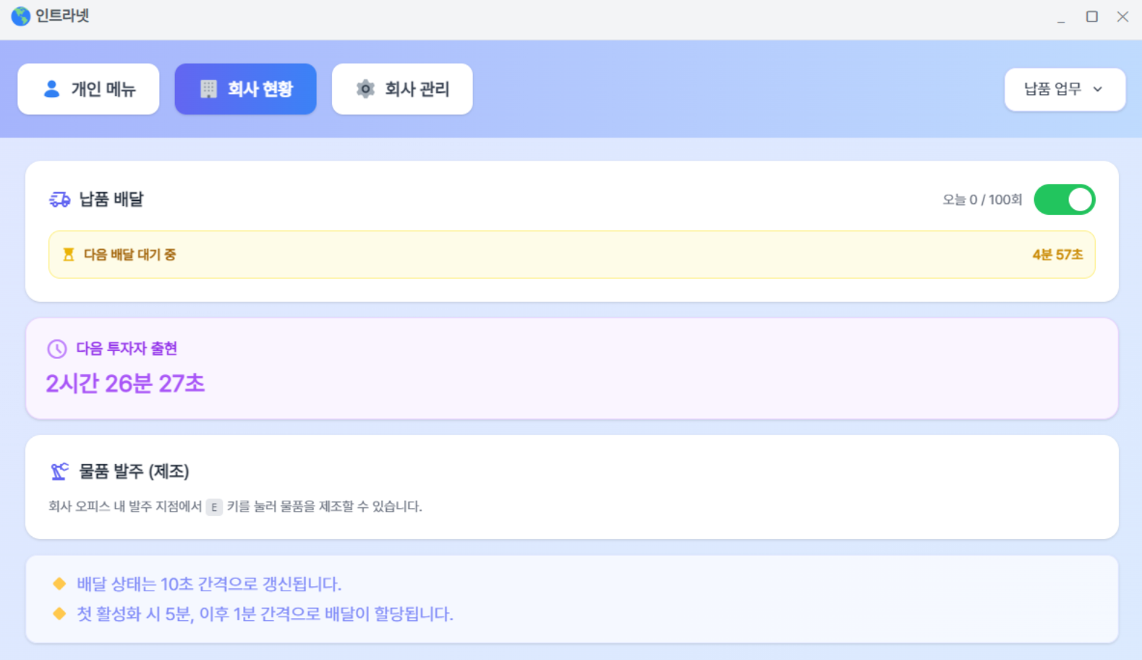The width and height of the screenshot is (1142, 660).
Task: Disable the 납품 배달 green toggle switch
Action: (x=1064, y=200)
